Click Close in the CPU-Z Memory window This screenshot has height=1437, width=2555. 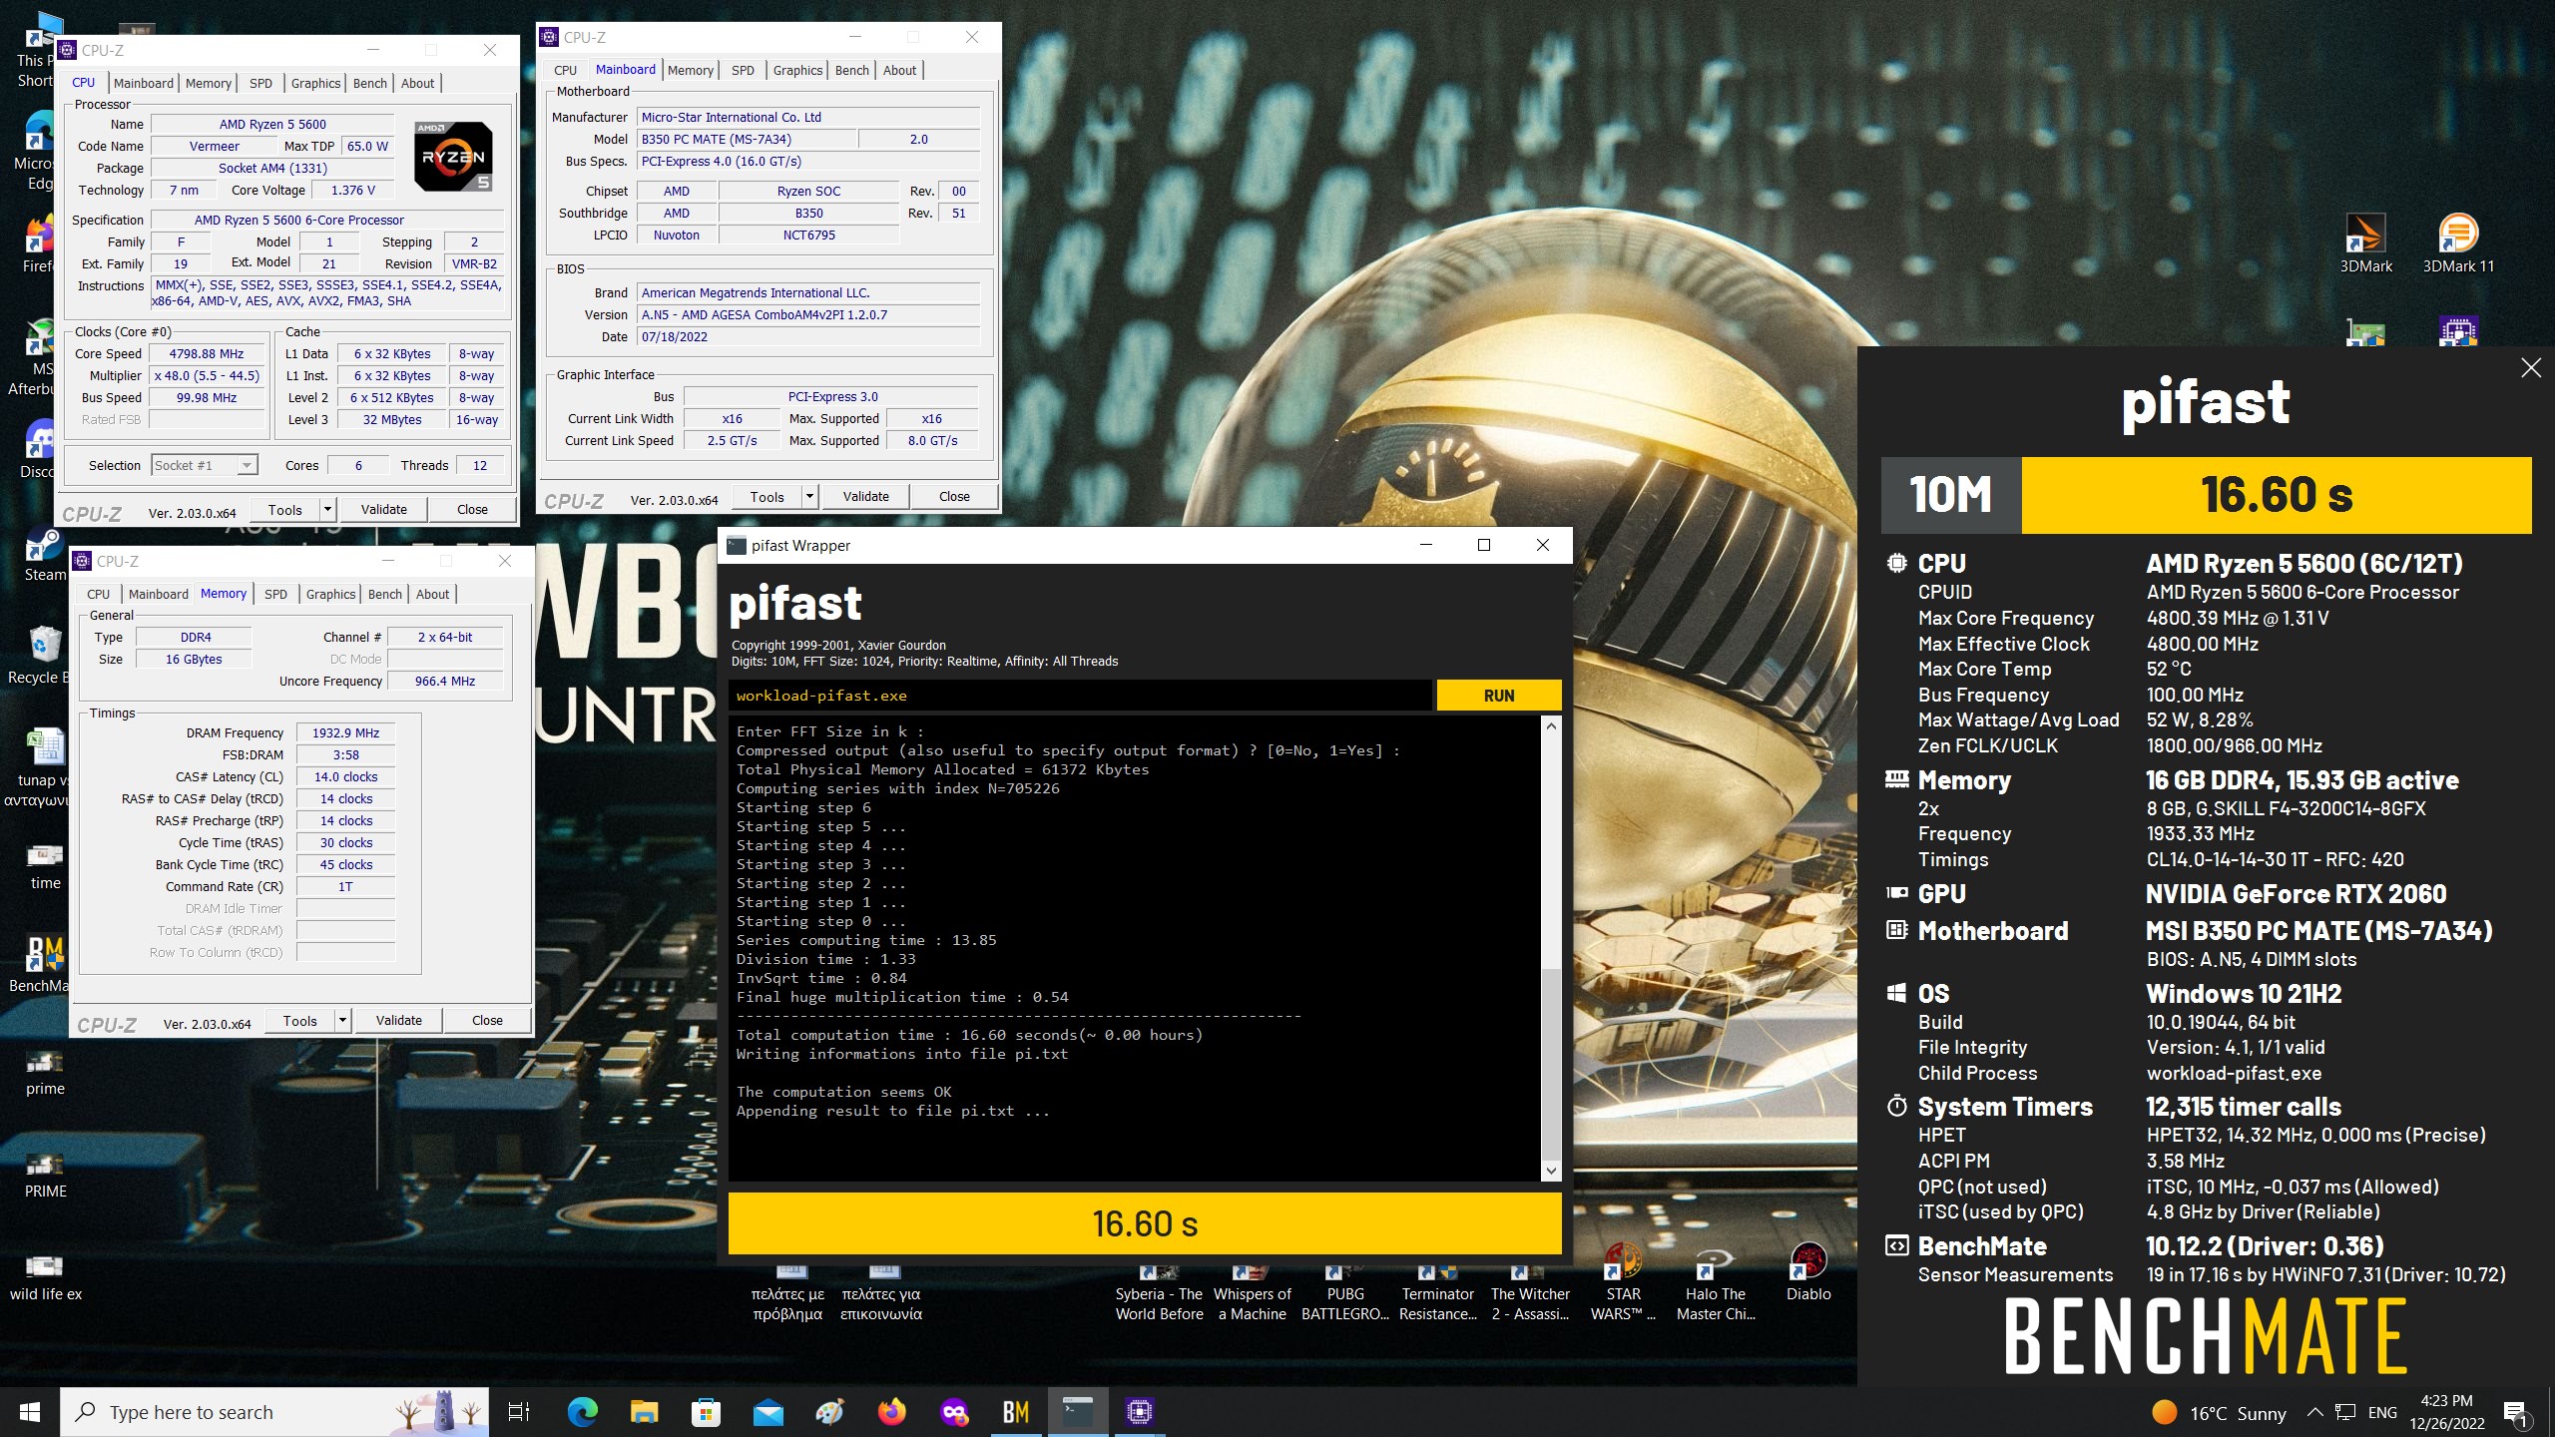pyautogui.click(x=487, y=1021)
